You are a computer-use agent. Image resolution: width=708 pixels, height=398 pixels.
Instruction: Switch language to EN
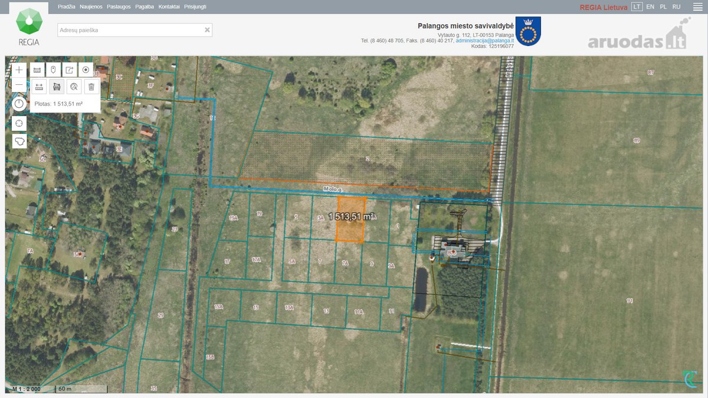pyautogui.click(x=650, y=6)
